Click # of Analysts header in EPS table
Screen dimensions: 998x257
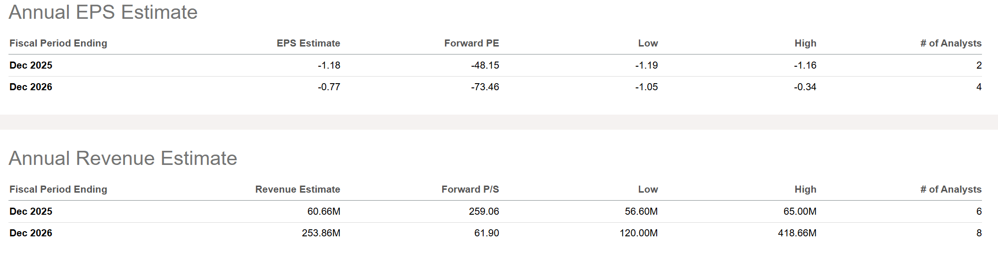click(950, 43)
